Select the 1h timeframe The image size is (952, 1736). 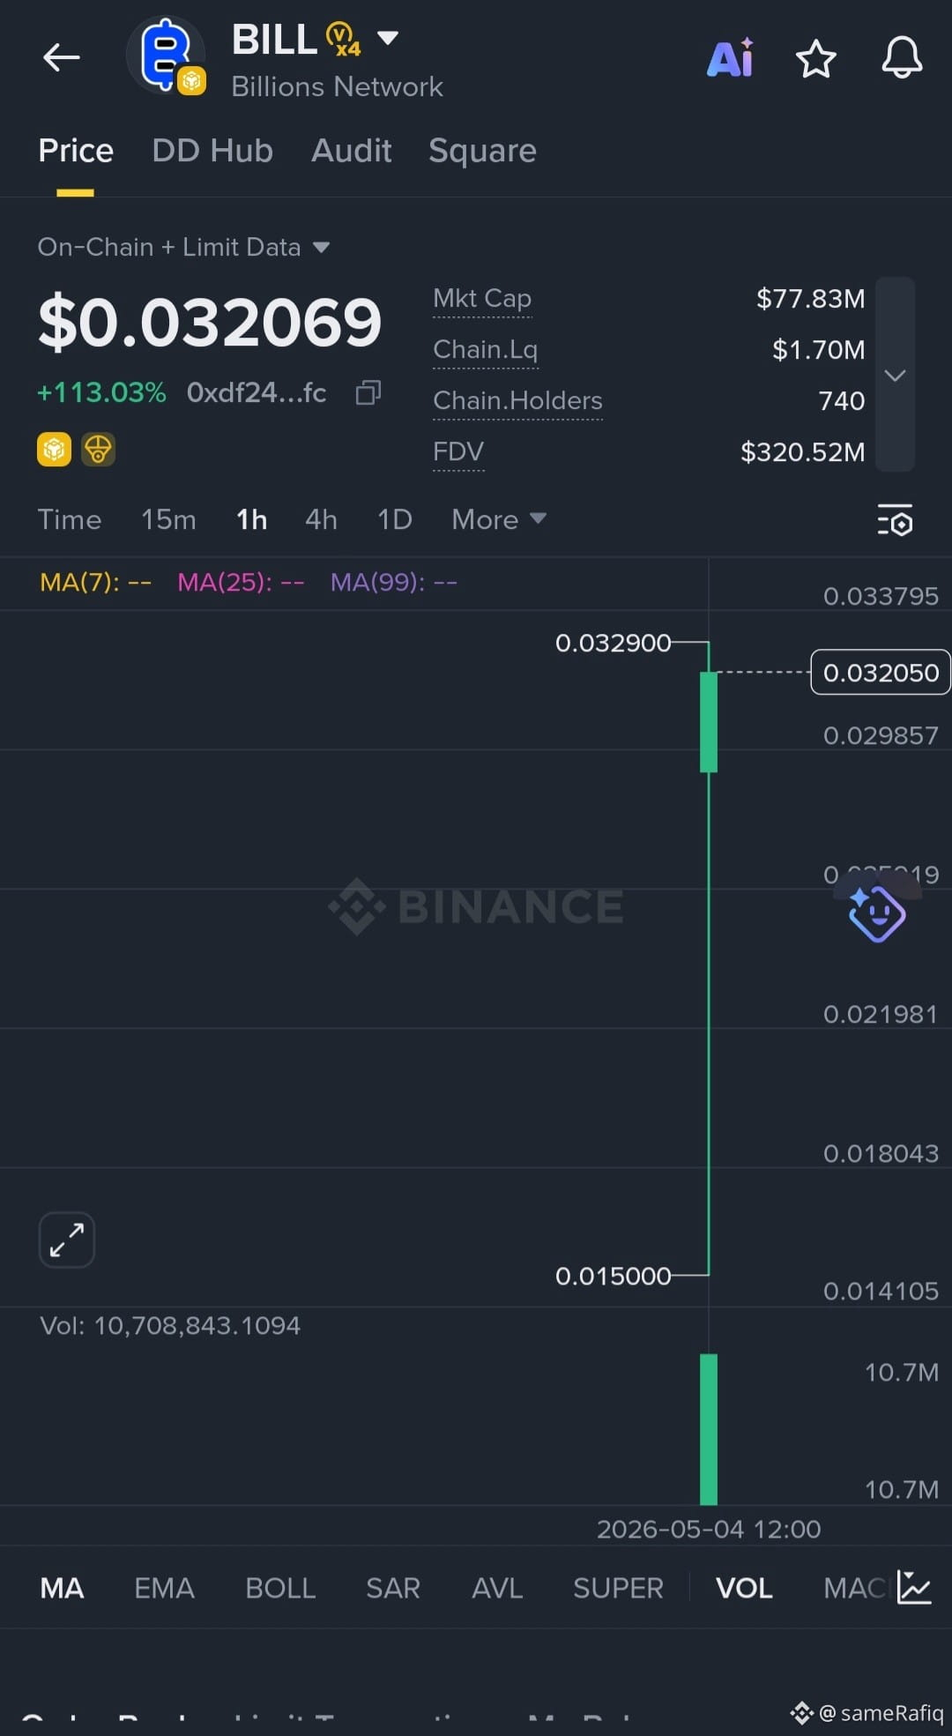(x=251, y=519)
